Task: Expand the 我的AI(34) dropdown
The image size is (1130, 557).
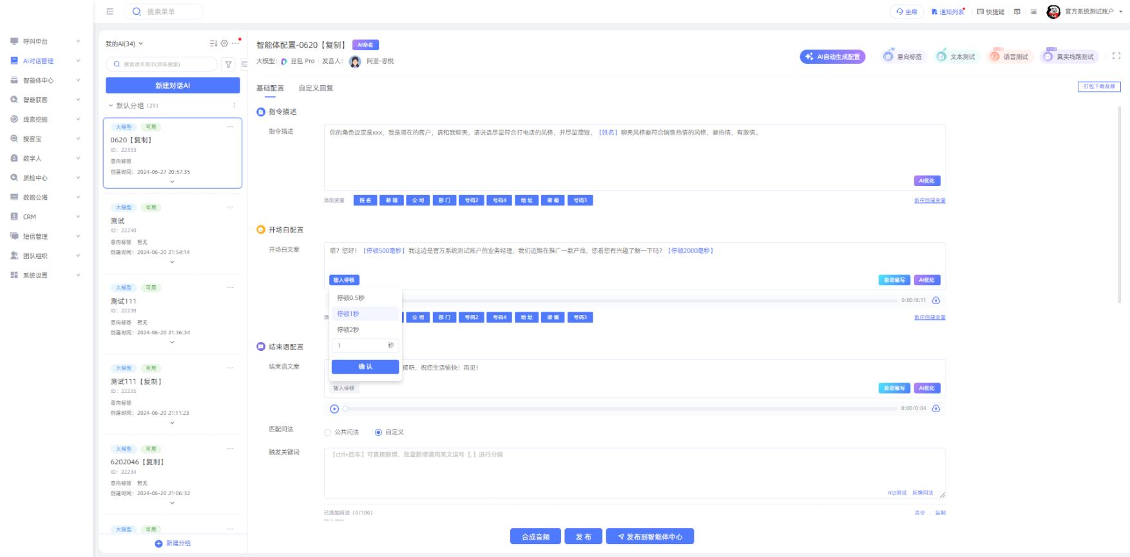Action: point(124,44)
